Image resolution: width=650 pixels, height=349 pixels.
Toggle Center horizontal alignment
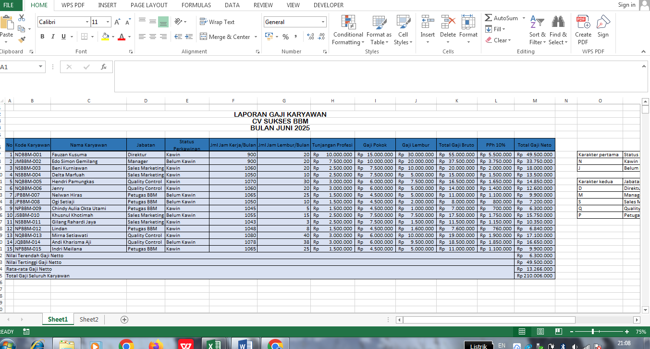(153, 37)
